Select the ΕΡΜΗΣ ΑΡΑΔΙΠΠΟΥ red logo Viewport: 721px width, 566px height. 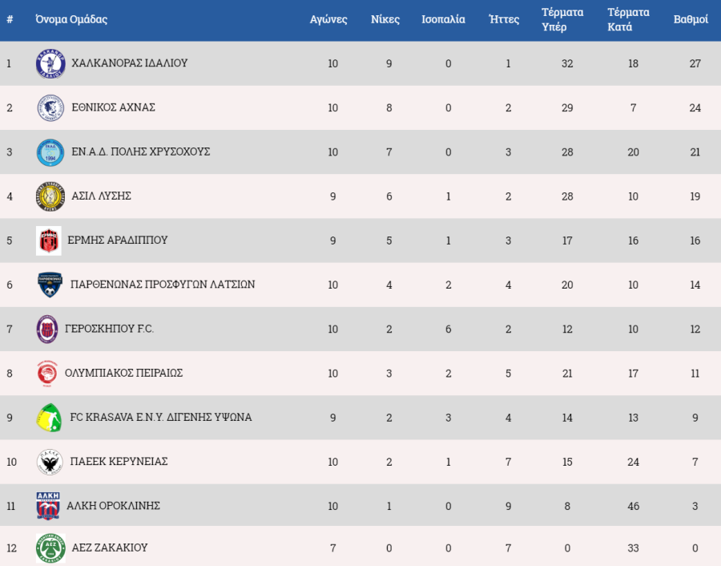coord(49,241)
